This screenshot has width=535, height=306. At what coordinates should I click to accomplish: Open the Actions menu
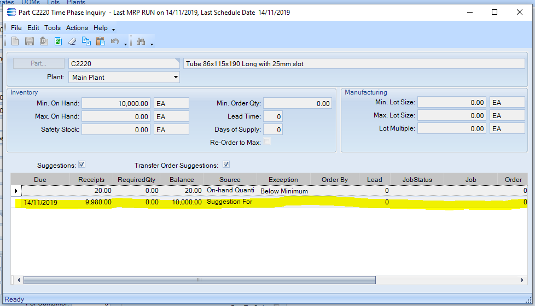[77, 28]
